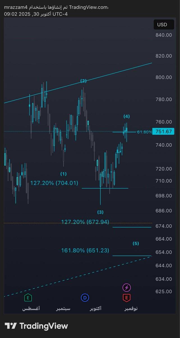The width and height of the screenshot is (180, 338).
Task: Click the 61.80% Fibonacci level label
Action: tap(144, 132)
